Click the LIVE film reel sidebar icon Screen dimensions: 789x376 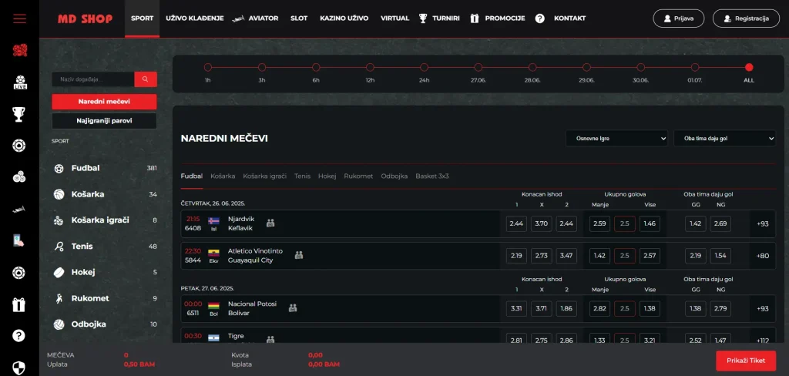click(x=19, y=82)
